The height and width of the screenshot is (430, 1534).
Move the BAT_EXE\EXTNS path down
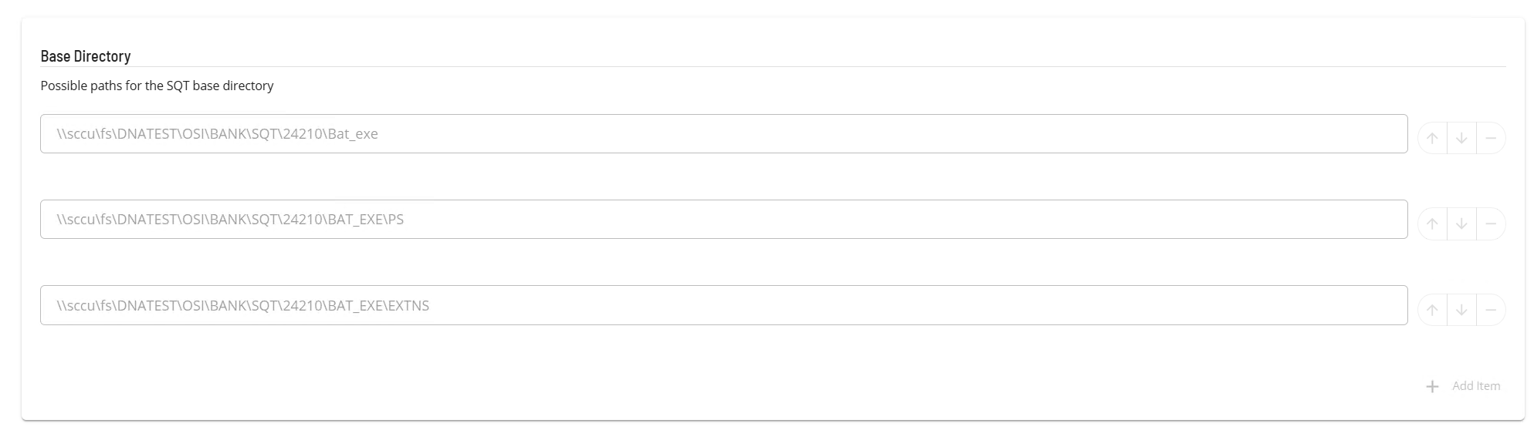click(x=1461, y=310)
